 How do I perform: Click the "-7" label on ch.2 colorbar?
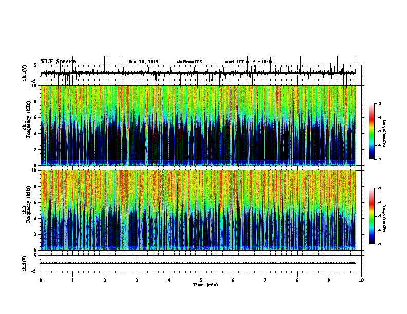pyautogui.click(x=379, y=244)
